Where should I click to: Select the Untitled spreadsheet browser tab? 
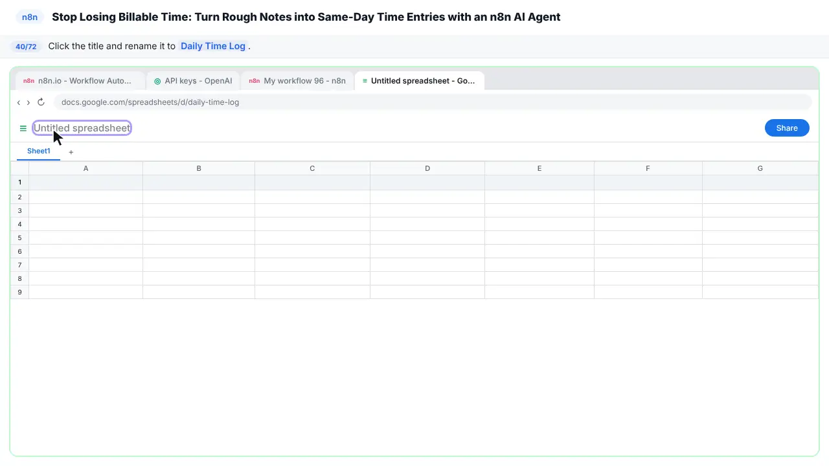coord(419,81)
